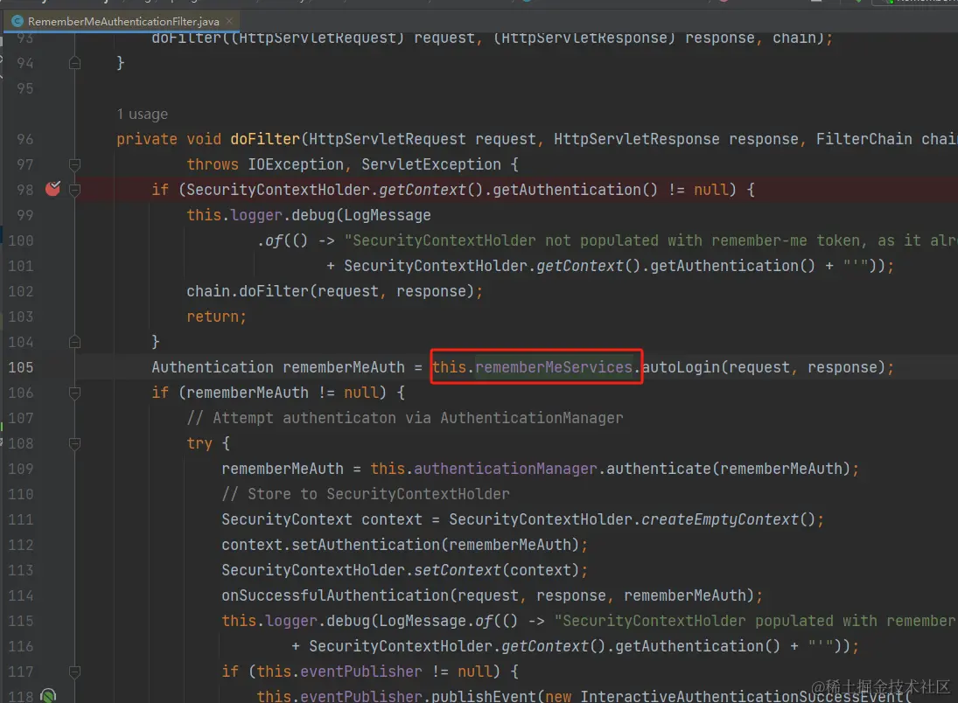Click onSuccessfulAuthentication call on line 114
The height and width of the screenshot is (703, 958).
[x=335, y=595]
